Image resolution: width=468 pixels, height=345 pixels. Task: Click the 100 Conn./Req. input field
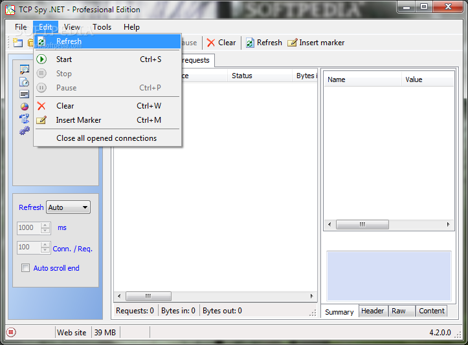(29, 247)
